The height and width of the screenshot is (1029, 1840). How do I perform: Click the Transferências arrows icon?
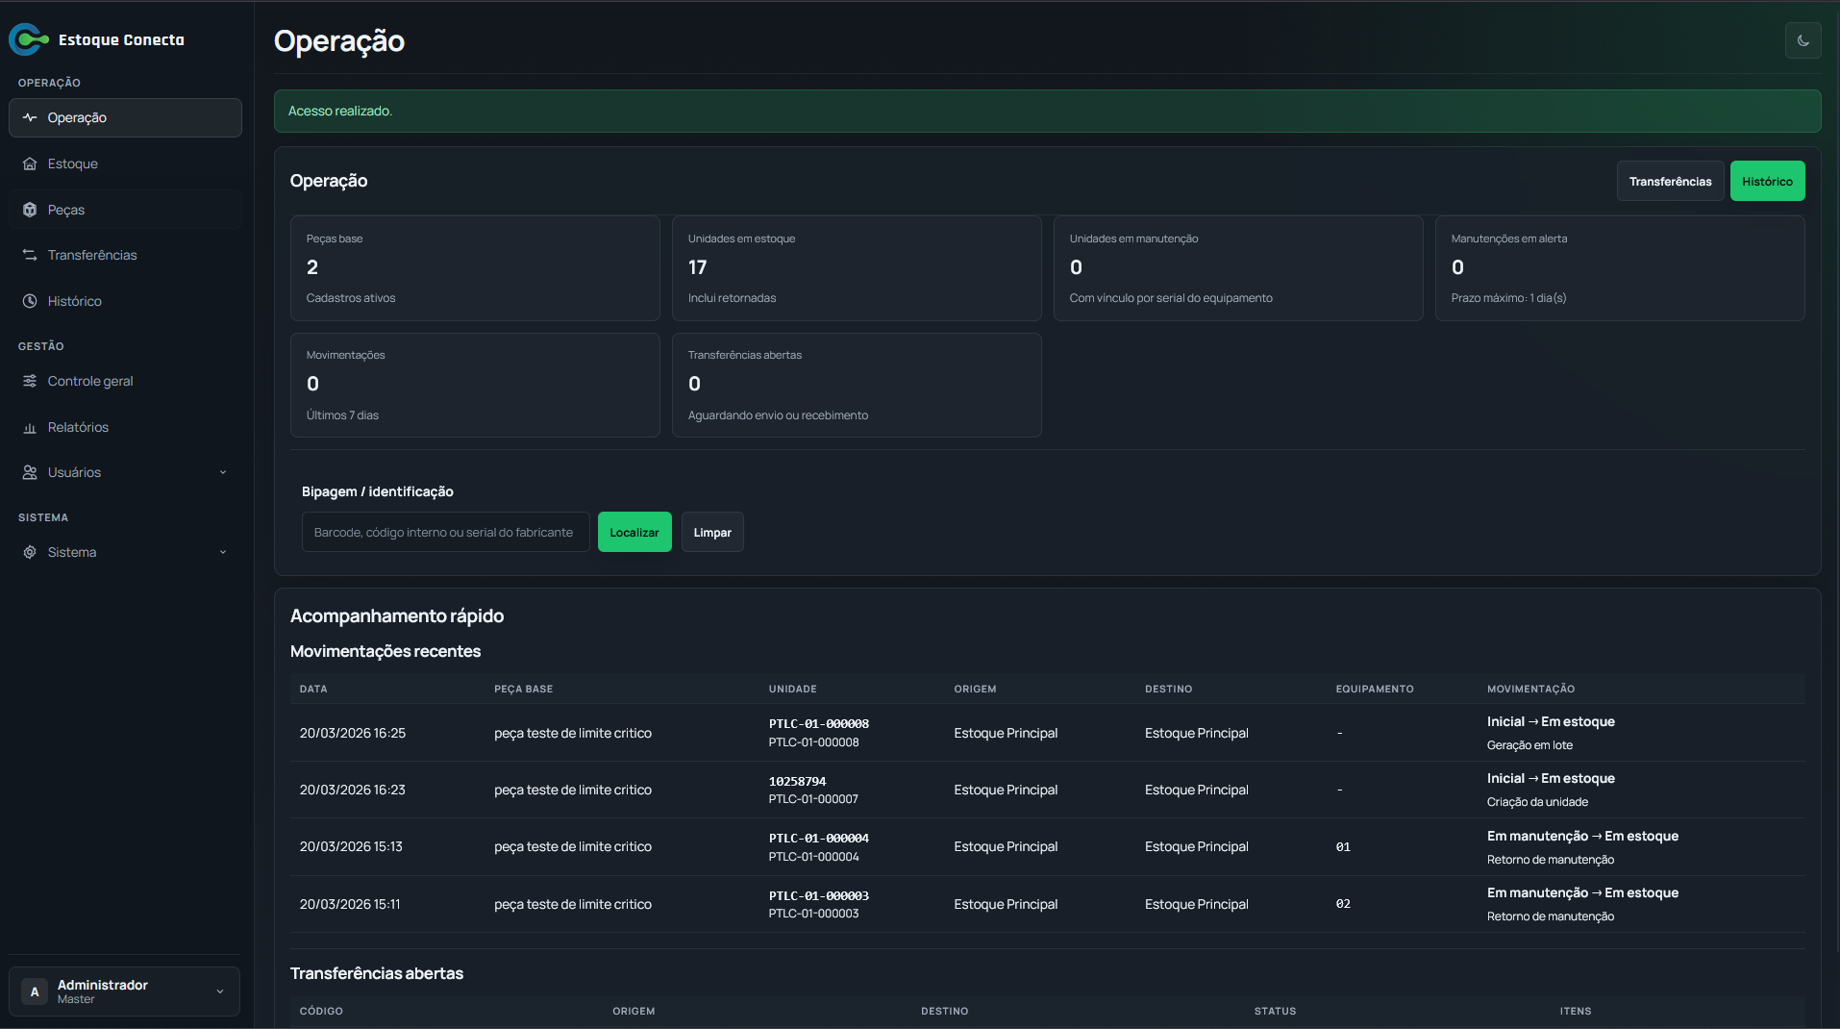click(30, 255)
